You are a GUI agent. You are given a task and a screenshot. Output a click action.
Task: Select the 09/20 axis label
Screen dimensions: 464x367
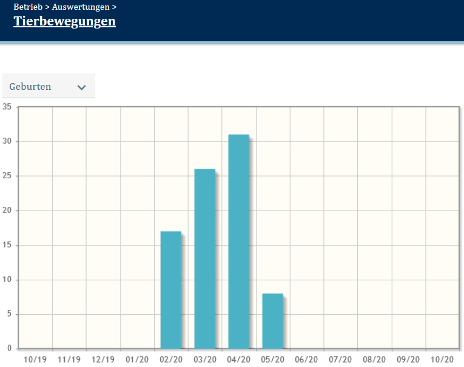coord(409,359)
